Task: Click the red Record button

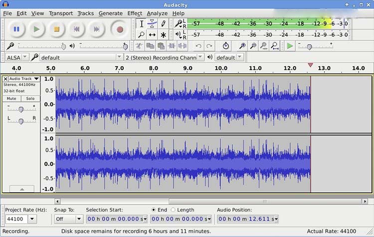Action: click(120, 29)
